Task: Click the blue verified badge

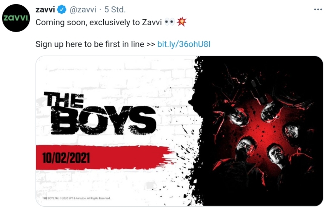Action: pos(62,9)
